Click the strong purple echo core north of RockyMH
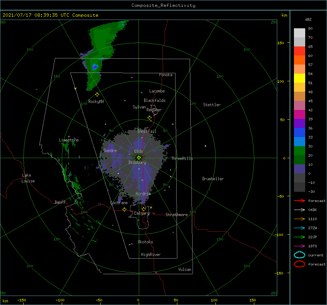The height and width of the screenshot is (305, 327). click(95, 67)
